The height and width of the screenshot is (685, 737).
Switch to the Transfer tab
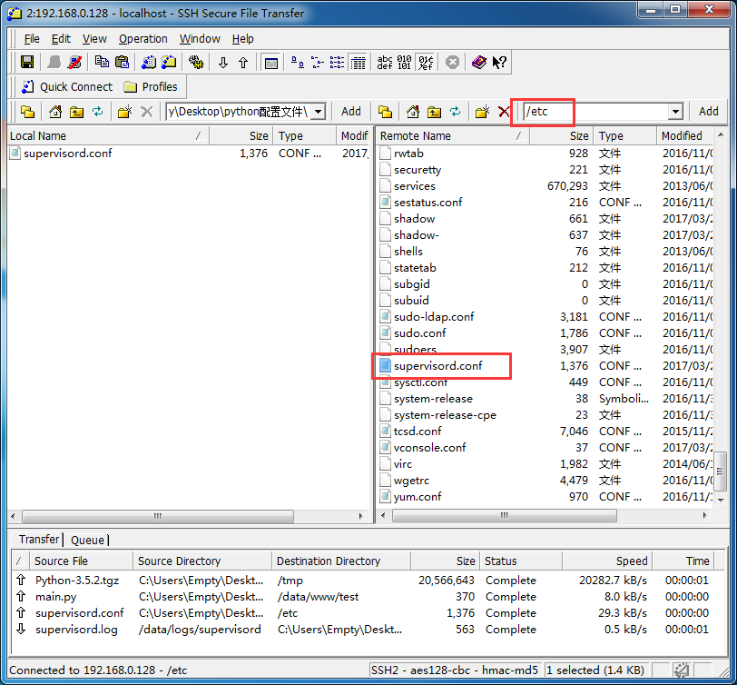[38, 539]
